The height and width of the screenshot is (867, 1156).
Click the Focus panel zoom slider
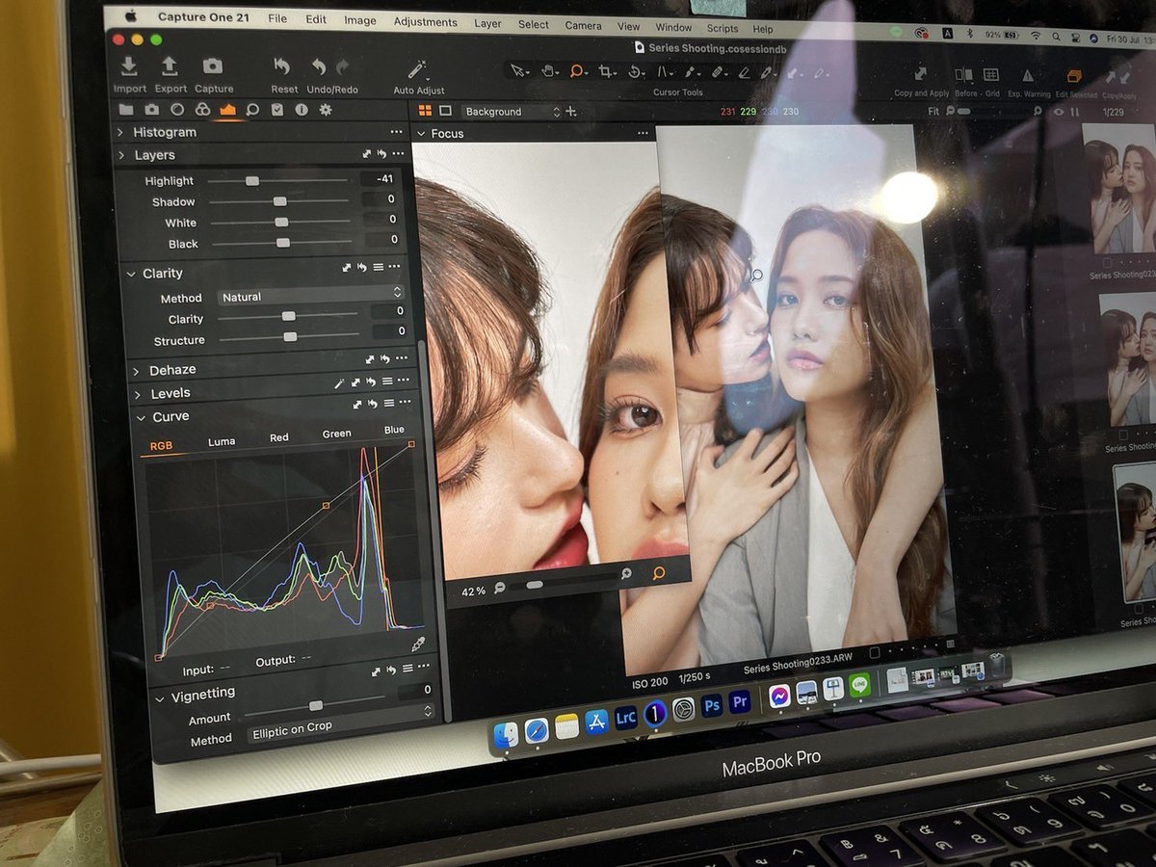tap(563, 581)
